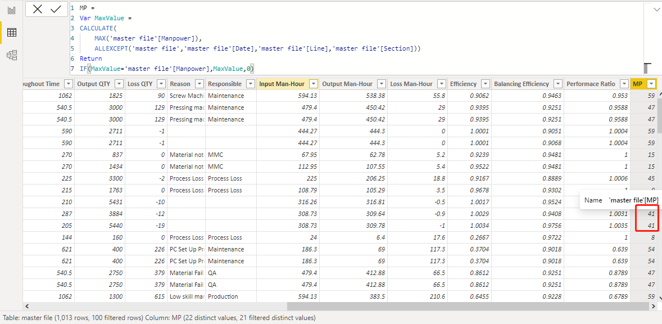Open the Model relationships view icon
This screenshot has height=324, width=662.
pyautogui.click(x=12, y=55)
